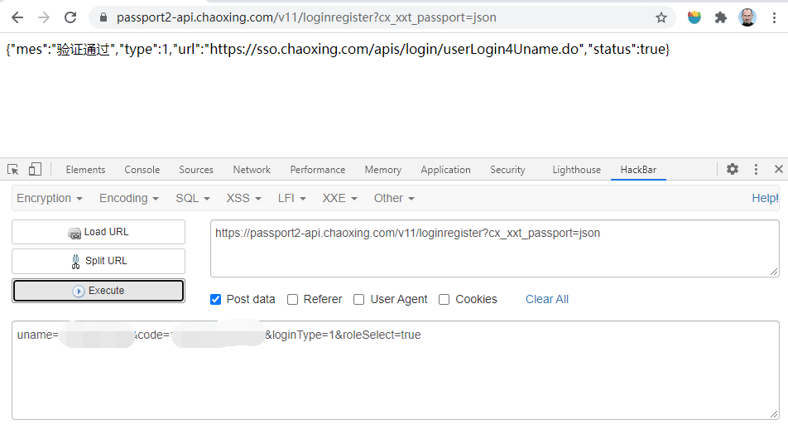This screenshot has height=434, width=788.
Task: Reload the page with refresh icon
Action: pyautogui.click(x=70, y=17)
